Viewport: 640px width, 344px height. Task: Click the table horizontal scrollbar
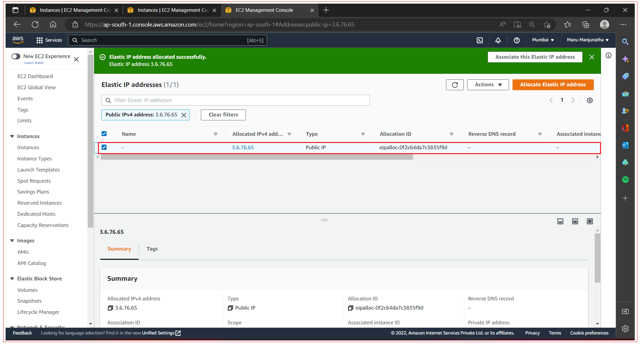tap(257, 157)
